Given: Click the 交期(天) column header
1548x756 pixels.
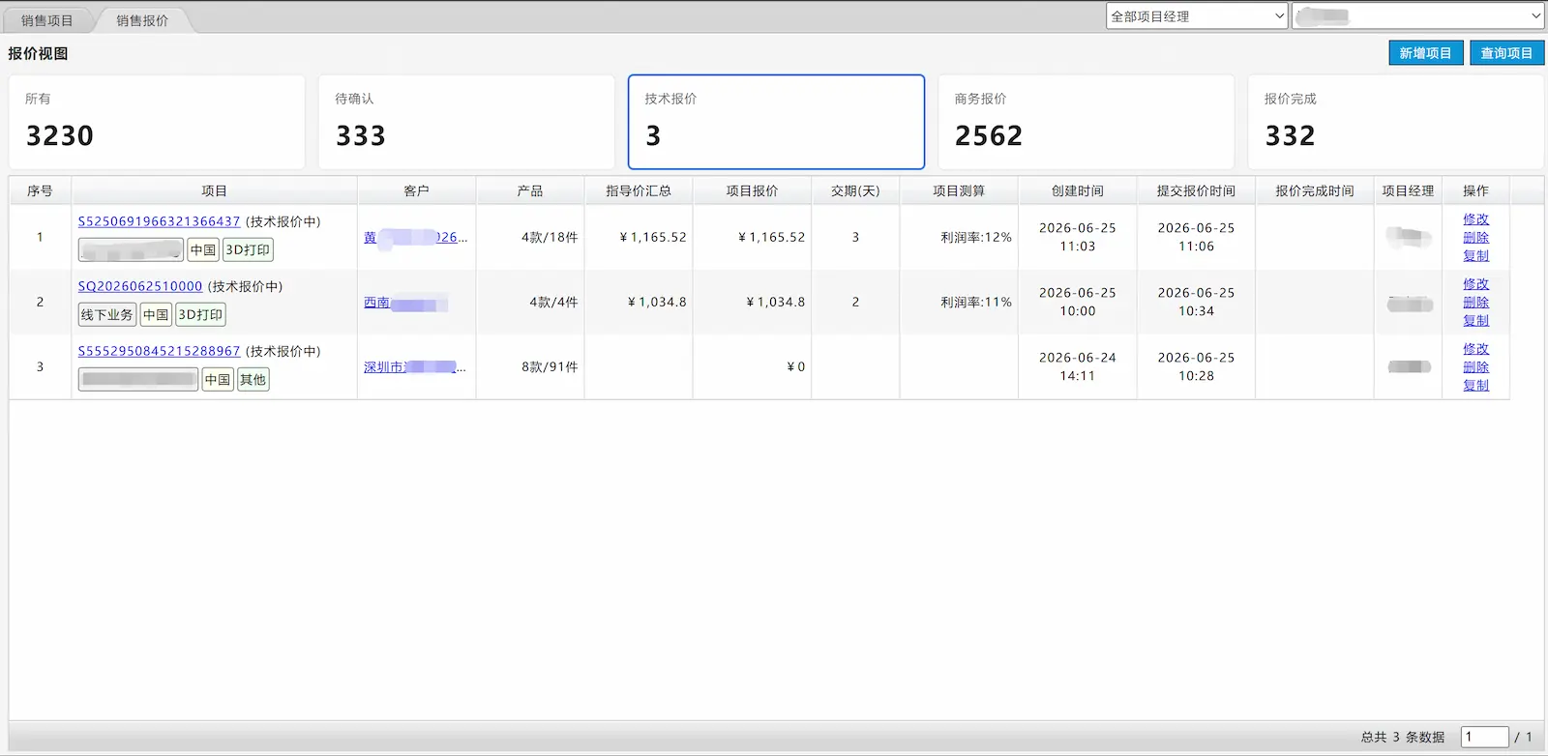Looking at the screenshot, I should click(x=855, y=190).
